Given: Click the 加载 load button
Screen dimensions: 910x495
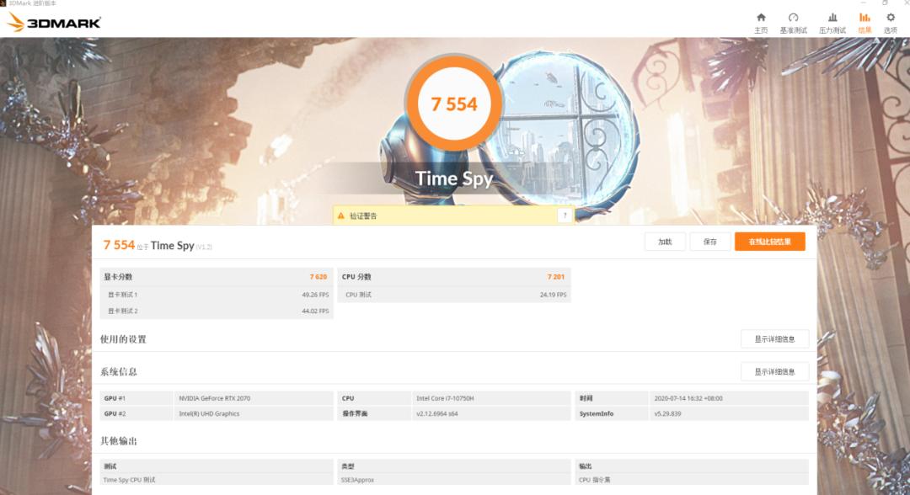Looking at the screenshot, I should click(x=665, y=242).
